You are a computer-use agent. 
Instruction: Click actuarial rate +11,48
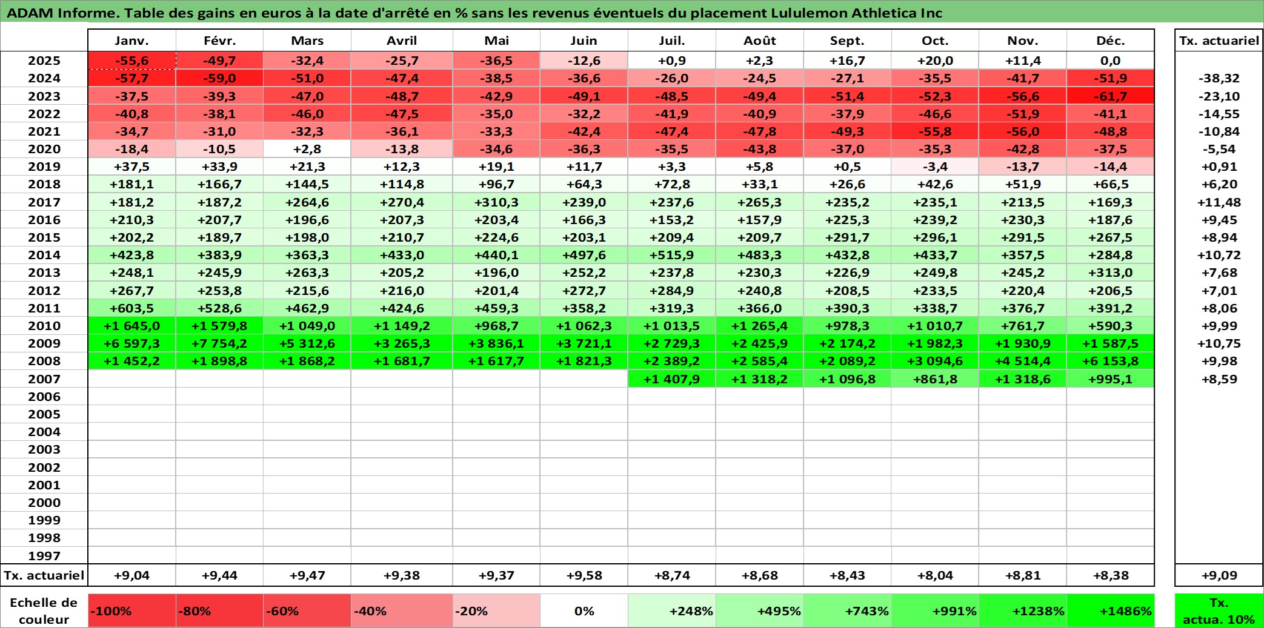pyautogui.click(x=1219, y=202)
